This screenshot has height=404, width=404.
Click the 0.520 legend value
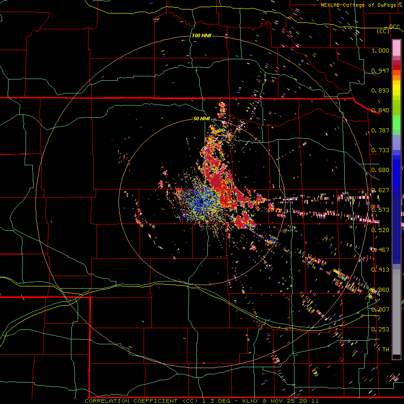[x=380, y=230]
